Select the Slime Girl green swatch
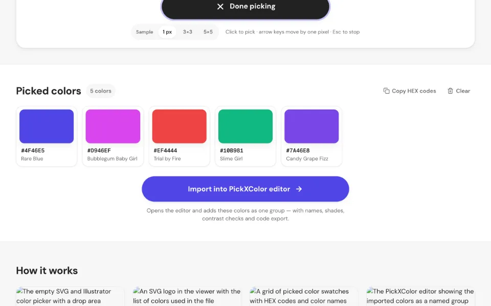This screenshot has height=306, width=491. (x=245, y=126)
